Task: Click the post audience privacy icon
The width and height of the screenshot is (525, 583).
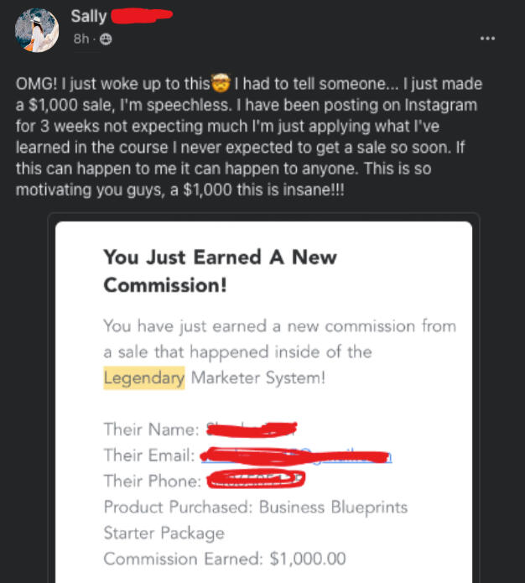Action: 107,39
